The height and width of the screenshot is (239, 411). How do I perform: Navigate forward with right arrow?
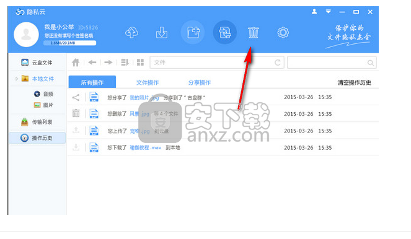tap(108, 63)
